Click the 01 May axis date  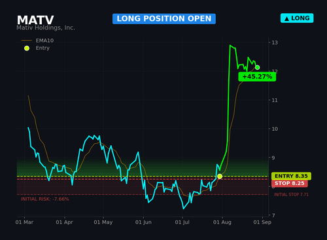(x=103, y=222)
